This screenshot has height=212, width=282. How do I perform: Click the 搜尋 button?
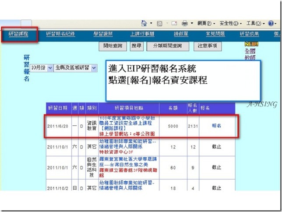click(137, 46)
